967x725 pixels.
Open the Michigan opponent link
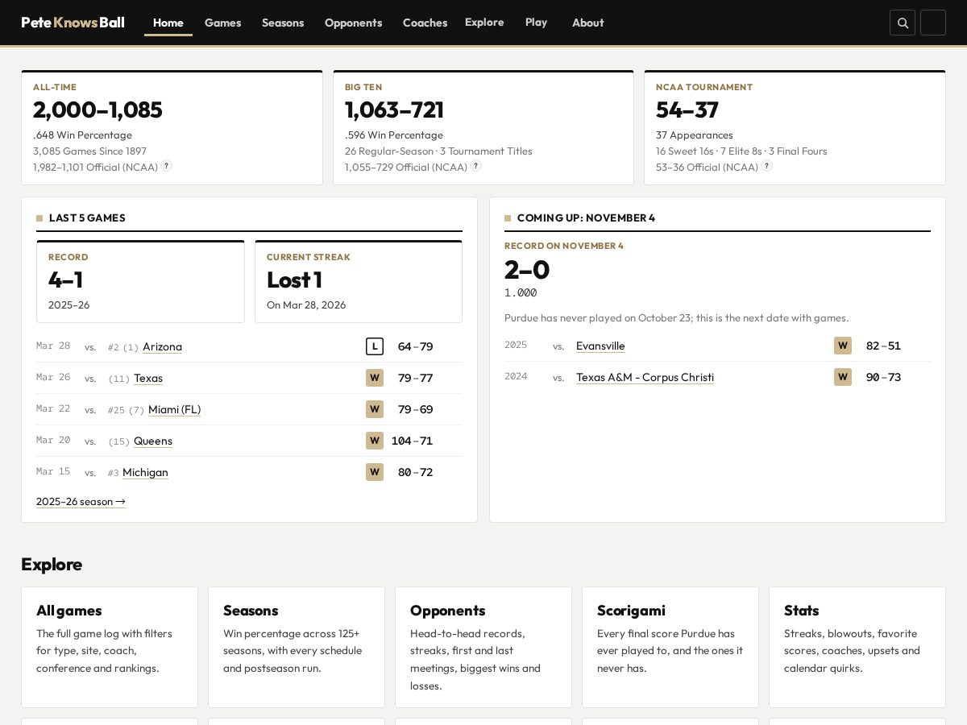pos(145,472)
